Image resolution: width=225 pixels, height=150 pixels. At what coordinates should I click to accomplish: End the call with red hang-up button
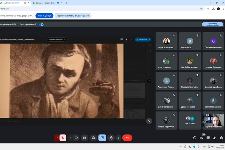127,138
